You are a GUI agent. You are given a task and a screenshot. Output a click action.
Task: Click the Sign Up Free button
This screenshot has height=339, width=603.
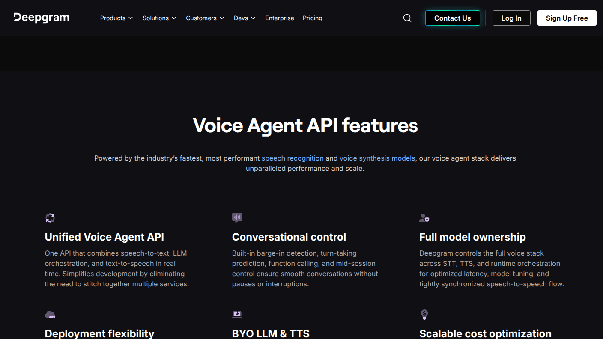tap(567, 18)
